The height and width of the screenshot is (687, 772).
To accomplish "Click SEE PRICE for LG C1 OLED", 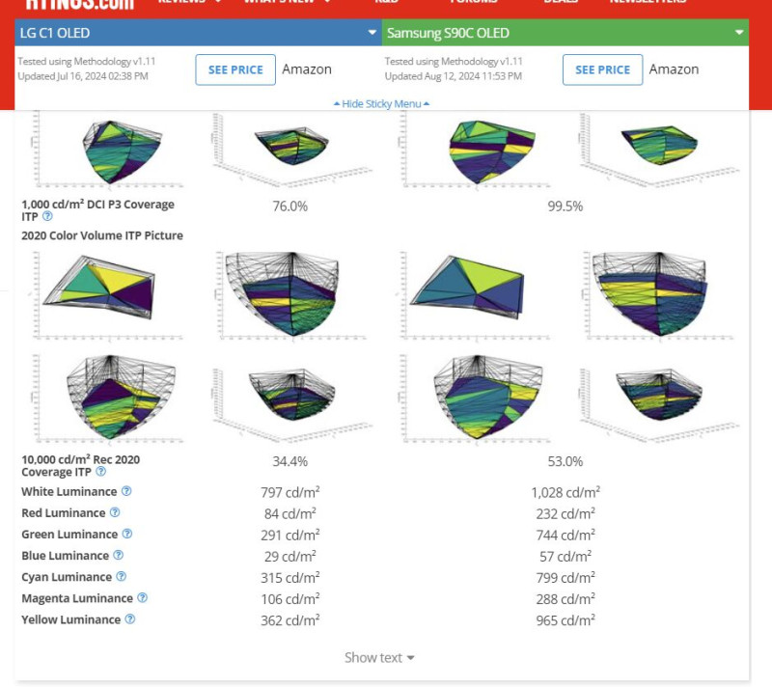I will coord(235,69).
